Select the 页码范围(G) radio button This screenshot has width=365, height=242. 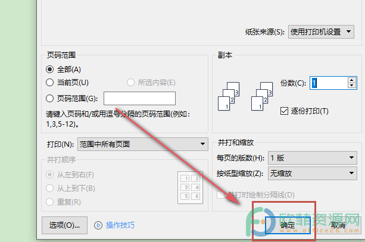(x=49, y=98)
